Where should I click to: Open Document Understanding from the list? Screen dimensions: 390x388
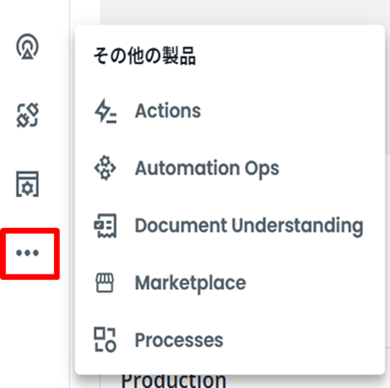(x=249, y=226)
